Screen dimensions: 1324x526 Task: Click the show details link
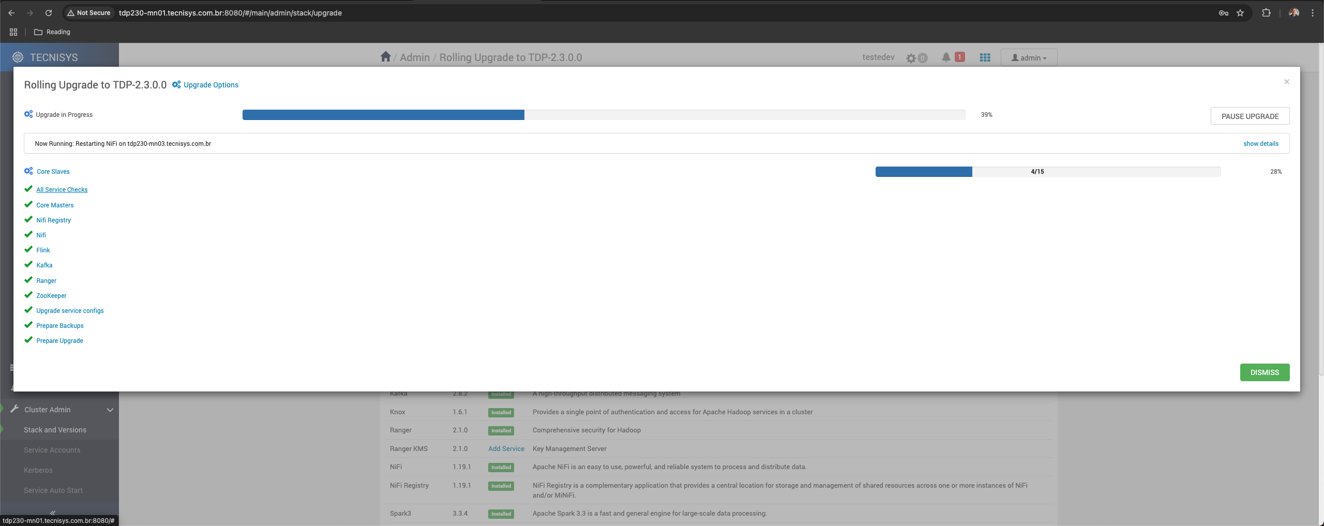(1260, 144)
